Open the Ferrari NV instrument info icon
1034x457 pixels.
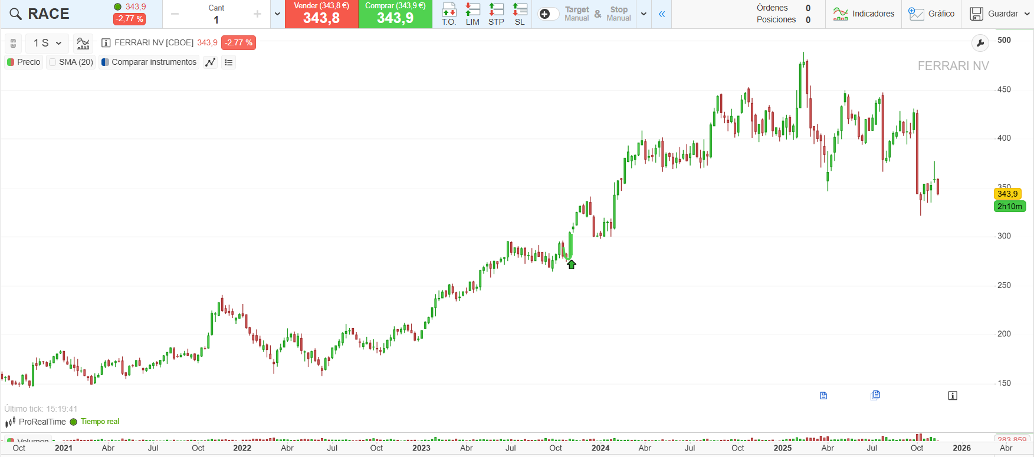[106, 43]
